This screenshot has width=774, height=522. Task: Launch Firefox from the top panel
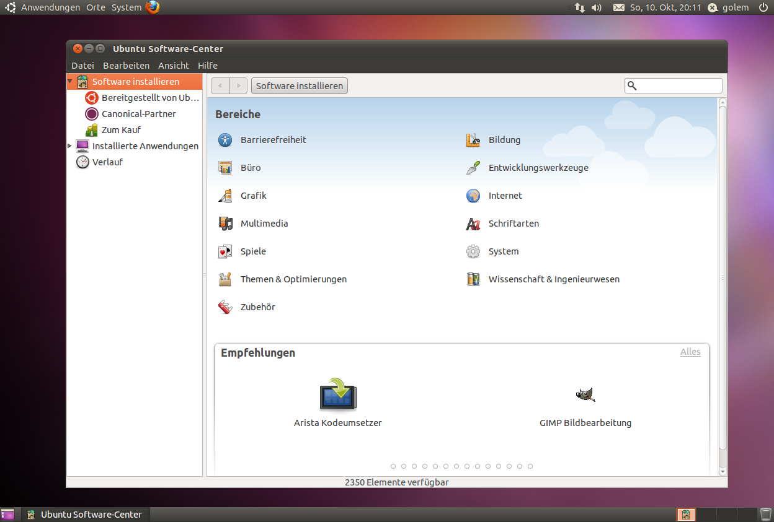pos(153,7)
